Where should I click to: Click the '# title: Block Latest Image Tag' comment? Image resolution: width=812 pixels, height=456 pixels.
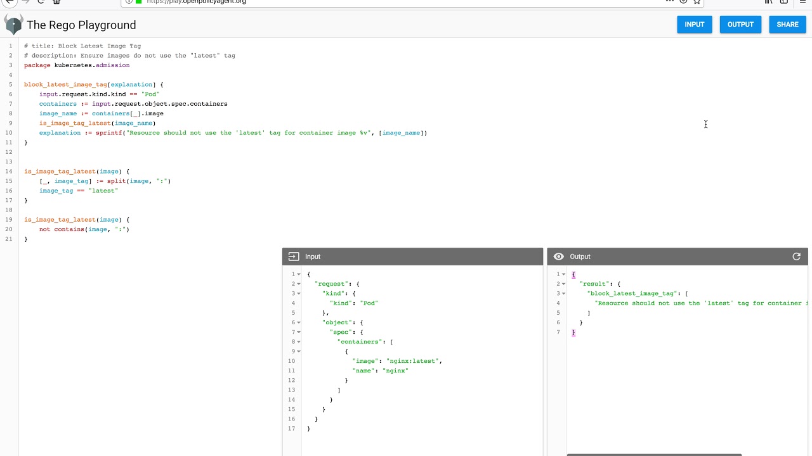pos(82,46)
